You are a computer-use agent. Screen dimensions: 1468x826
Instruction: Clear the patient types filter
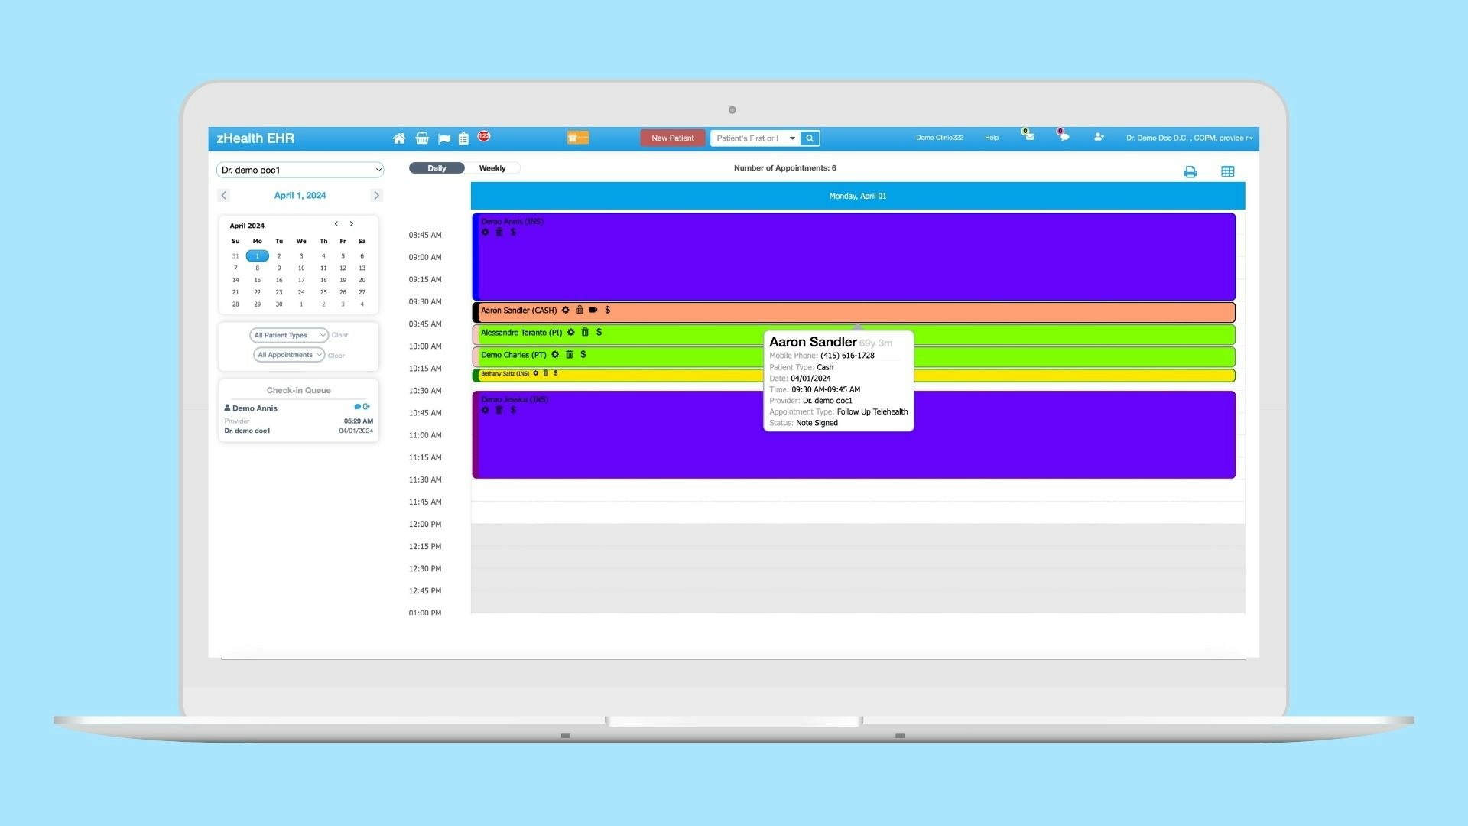(x=340, y=335)
